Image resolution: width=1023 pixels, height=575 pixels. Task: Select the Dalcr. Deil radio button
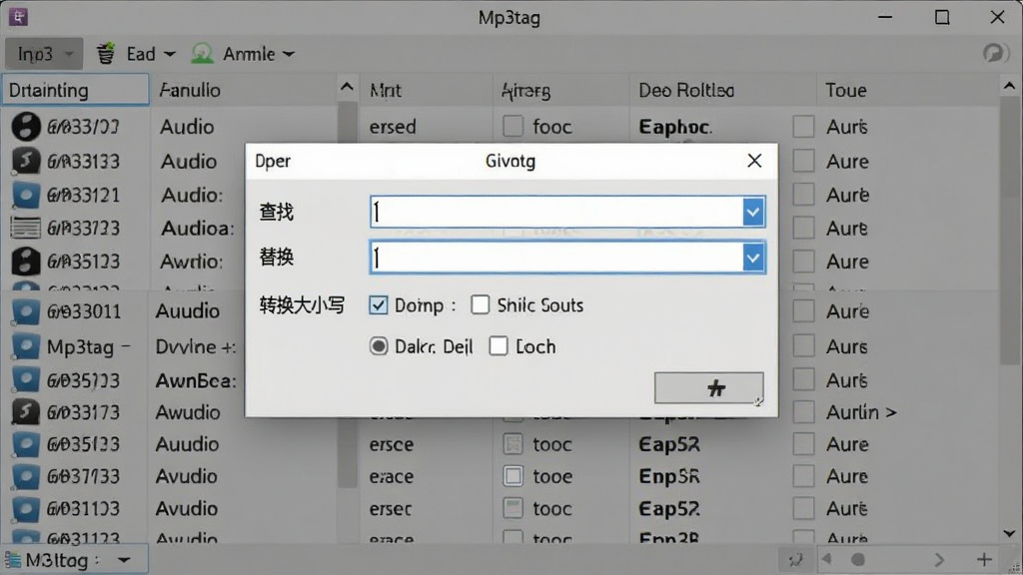[x=379, y=346]
